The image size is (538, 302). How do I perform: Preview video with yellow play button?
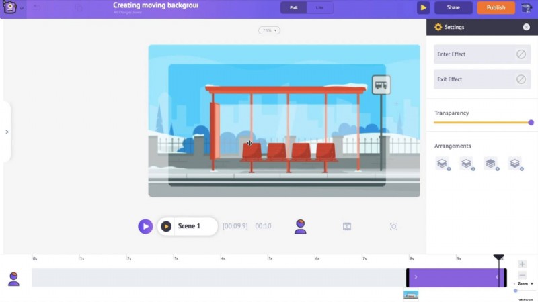tap(424, 7)
